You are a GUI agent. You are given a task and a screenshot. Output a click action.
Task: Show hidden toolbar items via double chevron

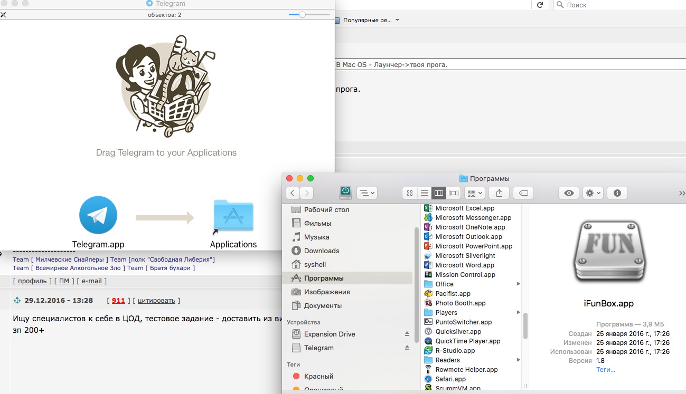682,193
